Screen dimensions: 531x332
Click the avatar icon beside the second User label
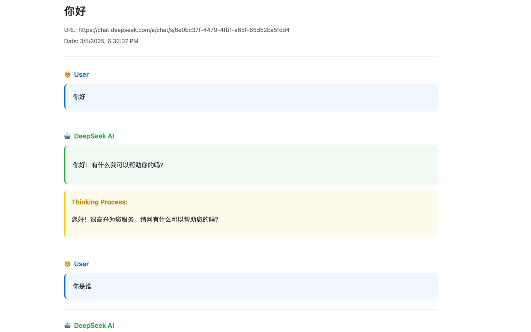click(x=67, y=264)
